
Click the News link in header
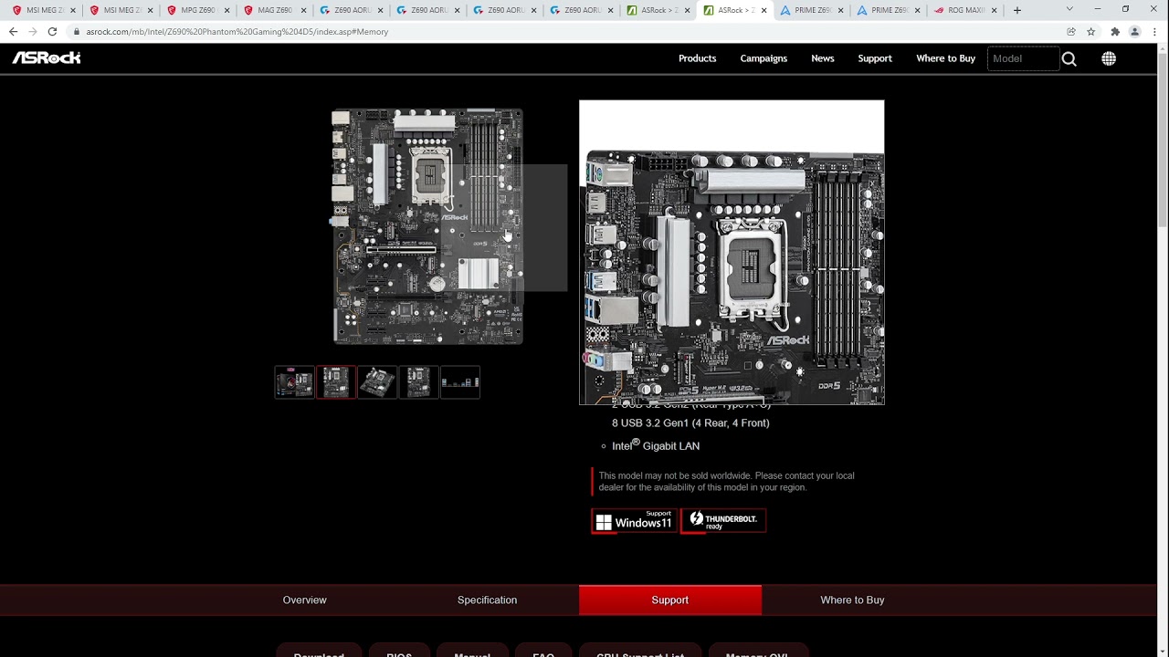[x=822, y=58]
